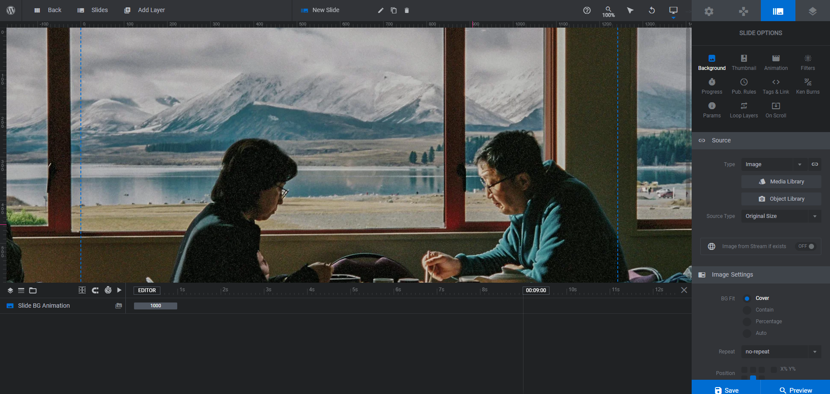Click the timeline list lines icon
This screenshot has height=394, width=830.
[x=21, y=290]
